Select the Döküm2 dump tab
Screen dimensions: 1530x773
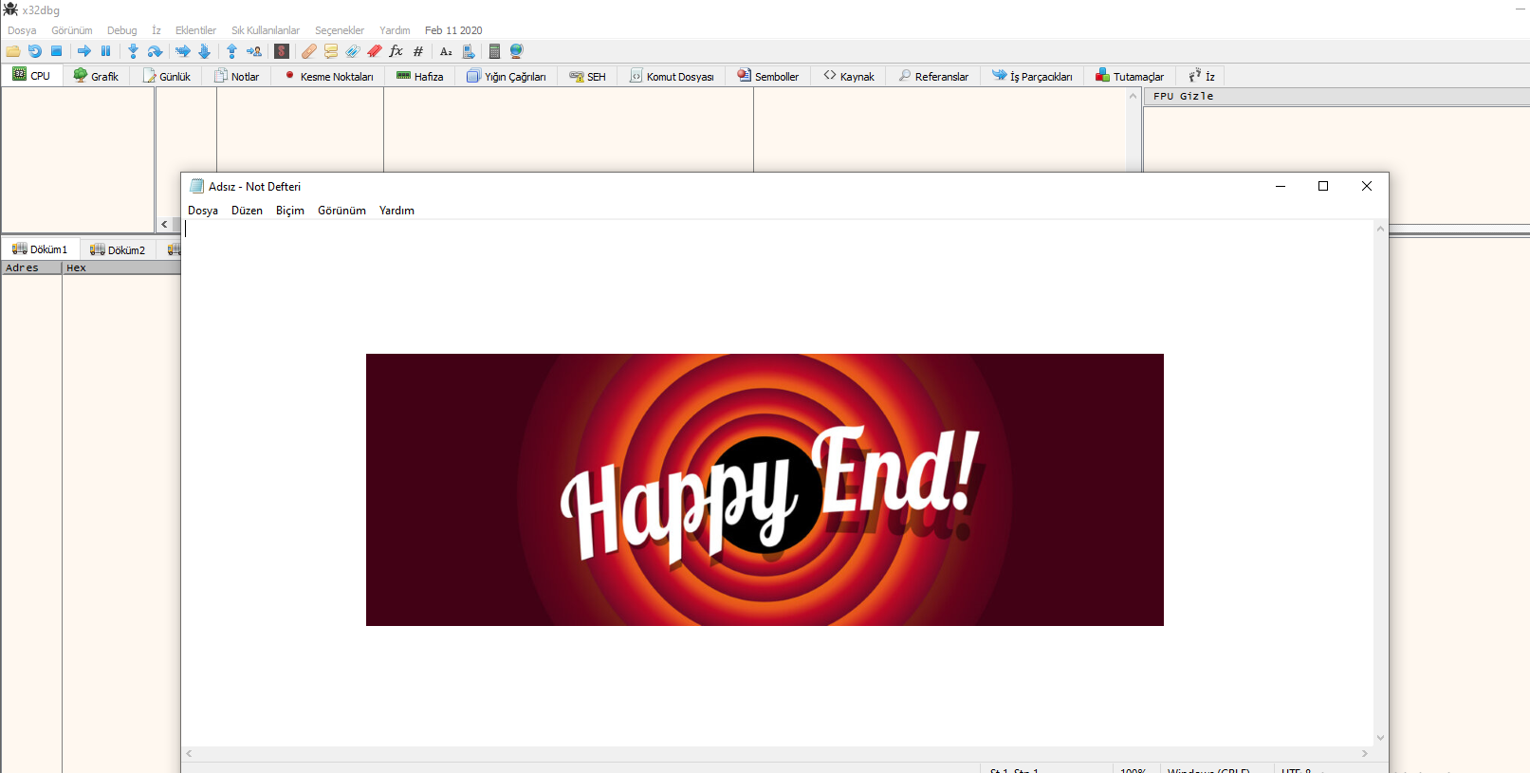pyautogui.click(x=119, y=249)
